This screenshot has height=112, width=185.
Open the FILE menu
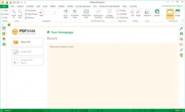click(x=4, y=6)
